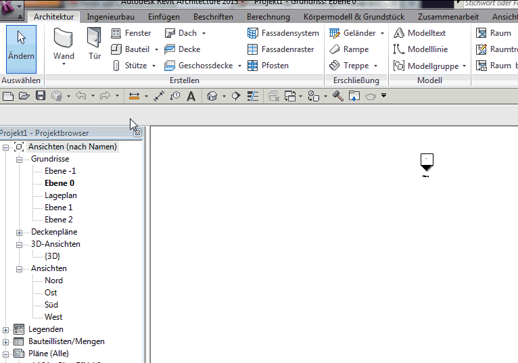The image size is (518, 363).
Task: Select the Ebene -1 floor plan
Action: point(60,171)
